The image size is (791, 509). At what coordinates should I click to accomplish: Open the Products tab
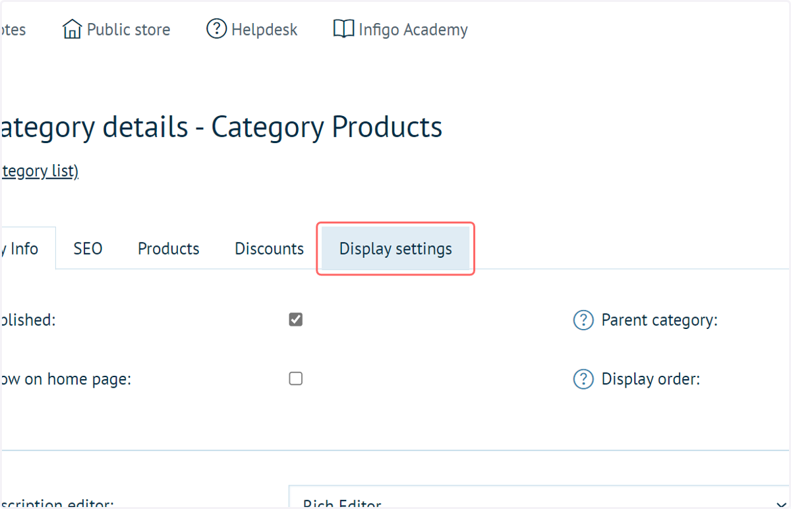pyautogui.click(x=169, y=249)
